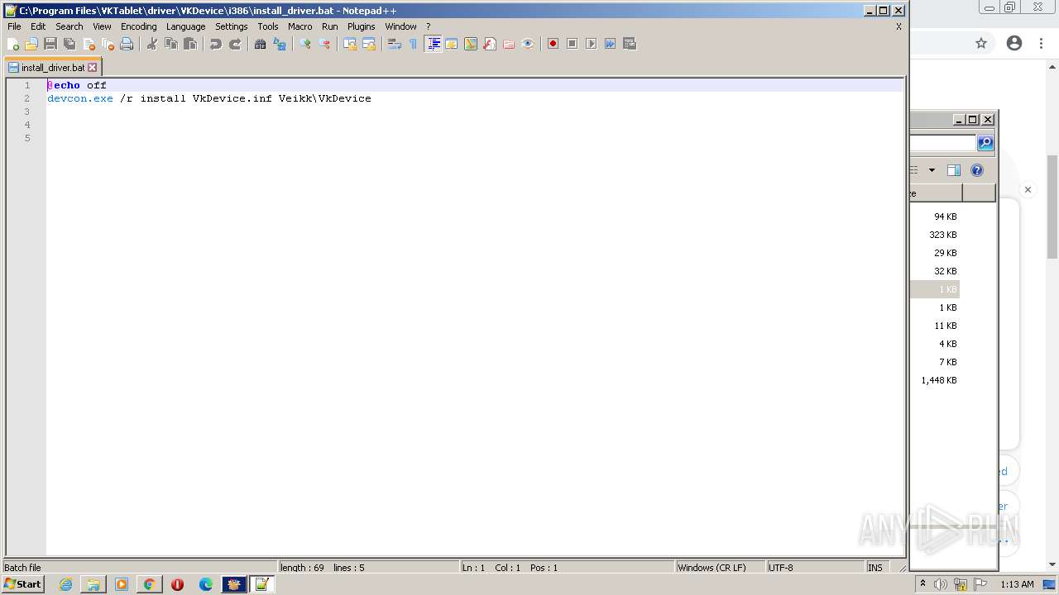Open Find with the binoculars icon

[x=260, y=44]
